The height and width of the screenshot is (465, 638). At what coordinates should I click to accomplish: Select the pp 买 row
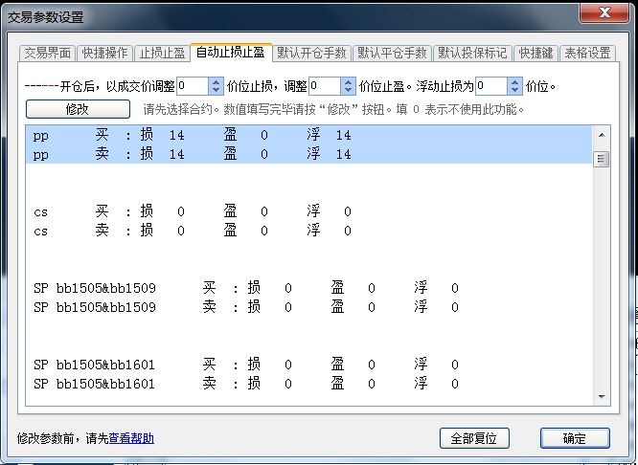(308, 135)
